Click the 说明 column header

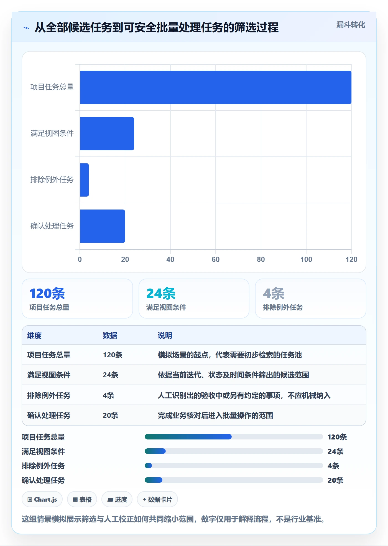[x=165, y=335]
